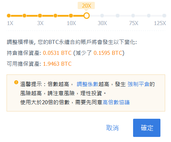Click the 取消 cancel button
Screen dimensions: 171x142
tap(112, 128)
